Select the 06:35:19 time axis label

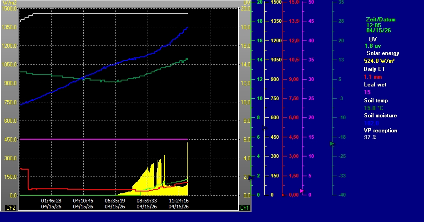(115, 200)
